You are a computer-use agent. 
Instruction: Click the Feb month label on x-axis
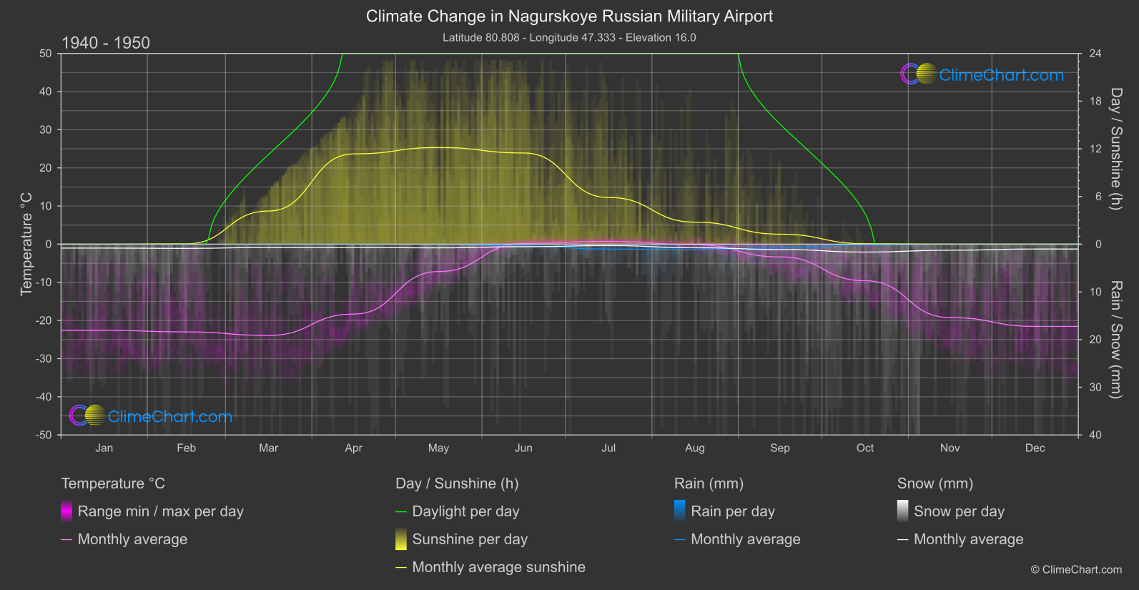click(187, 448)
